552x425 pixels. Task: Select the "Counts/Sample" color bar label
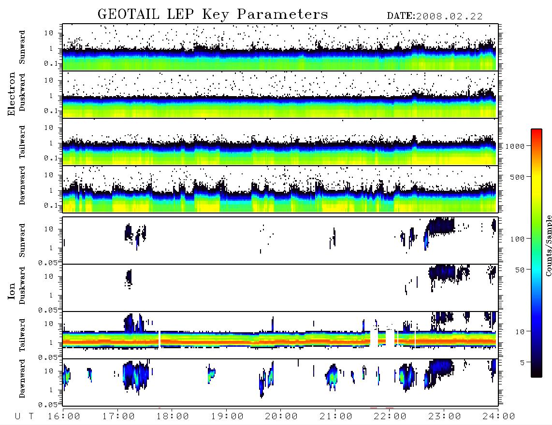549,245
